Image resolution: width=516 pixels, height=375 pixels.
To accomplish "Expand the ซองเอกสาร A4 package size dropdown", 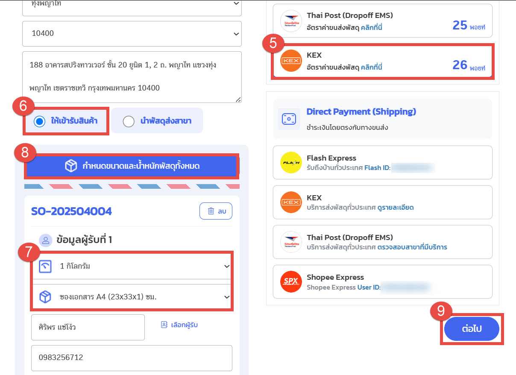I will point(132,297).
